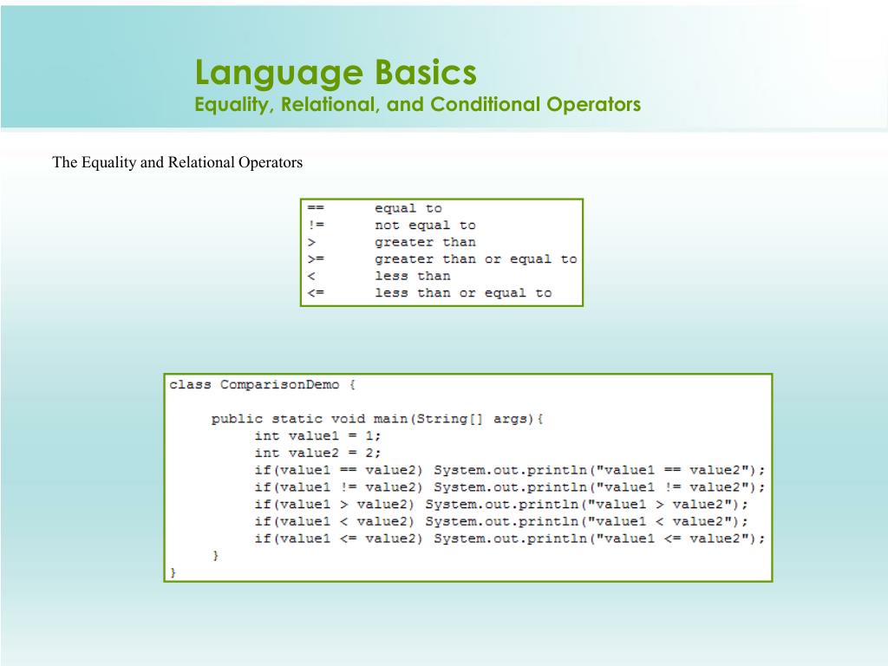Click the 'if(value1 == value2)' code line

[x=510, y=471]
